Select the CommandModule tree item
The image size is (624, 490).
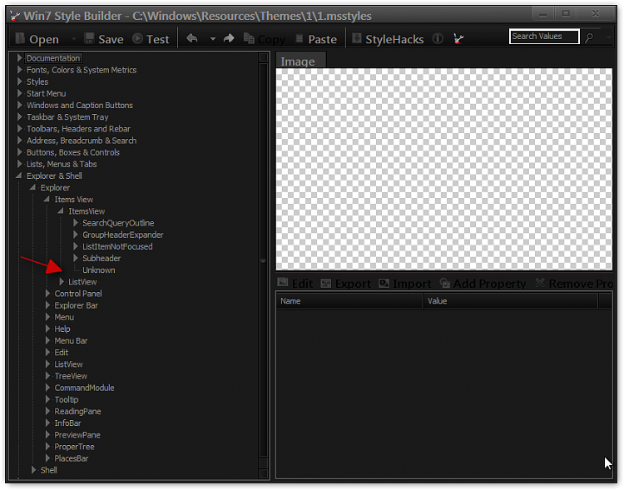pos(84,388)
